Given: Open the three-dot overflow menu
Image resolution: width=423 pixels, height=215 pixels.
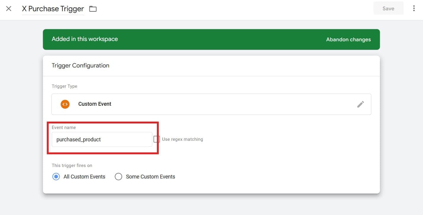Looking at the screenshot, I should (x=414, y=8).
